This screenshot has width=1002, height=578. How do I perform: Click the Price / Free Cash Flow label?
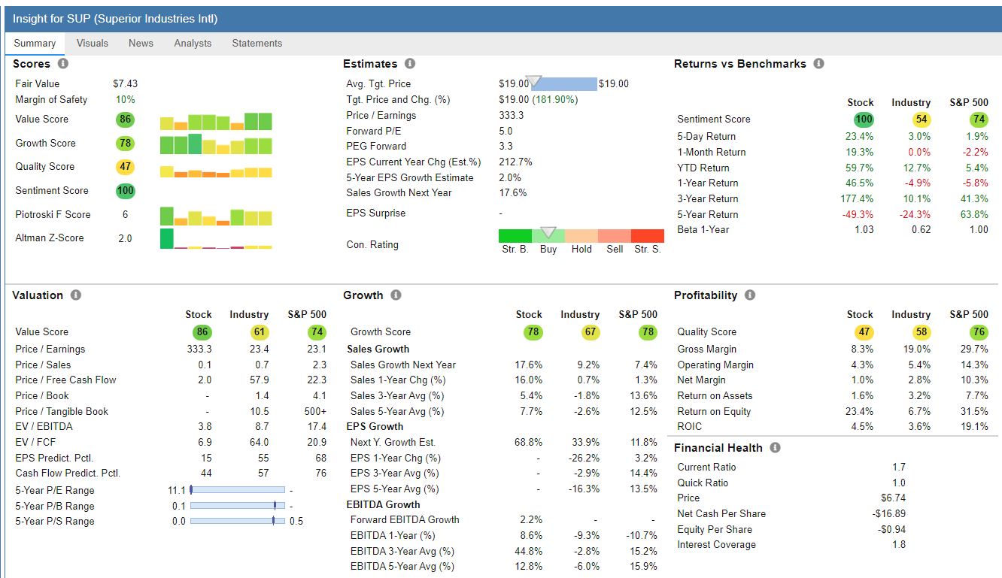coord(66,380)
